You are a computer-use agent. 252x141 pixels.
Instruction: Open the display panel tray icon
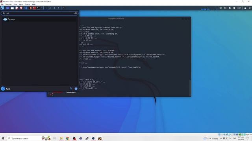point(220,8)
